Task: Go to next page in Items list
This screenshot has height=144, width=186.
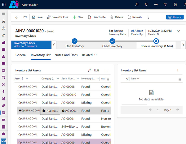Action: coord(177,110)
